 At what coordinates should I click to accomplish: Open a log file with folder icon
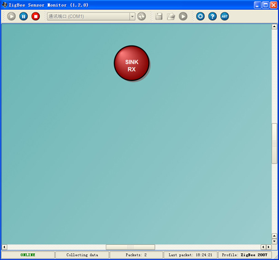tap(171, 16)
